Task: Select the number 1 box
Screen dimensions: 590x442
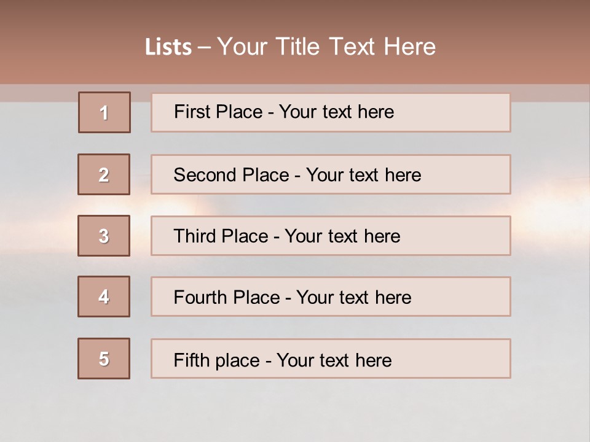Action: (x=104, y=112)
